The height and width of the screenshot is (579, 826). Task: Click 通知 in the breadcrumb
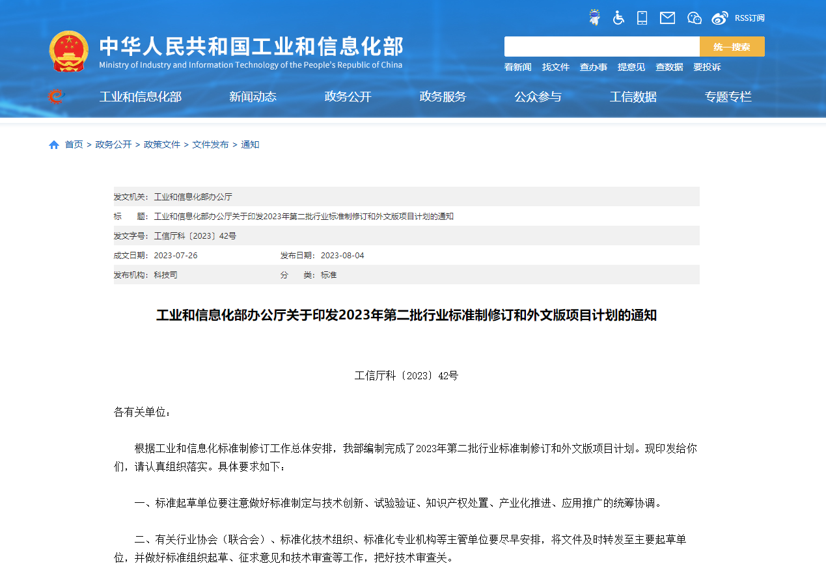(250, 144)
